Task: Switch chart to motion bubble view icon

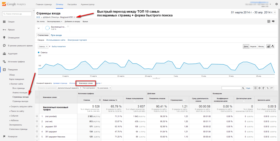Action: point(273,47)
